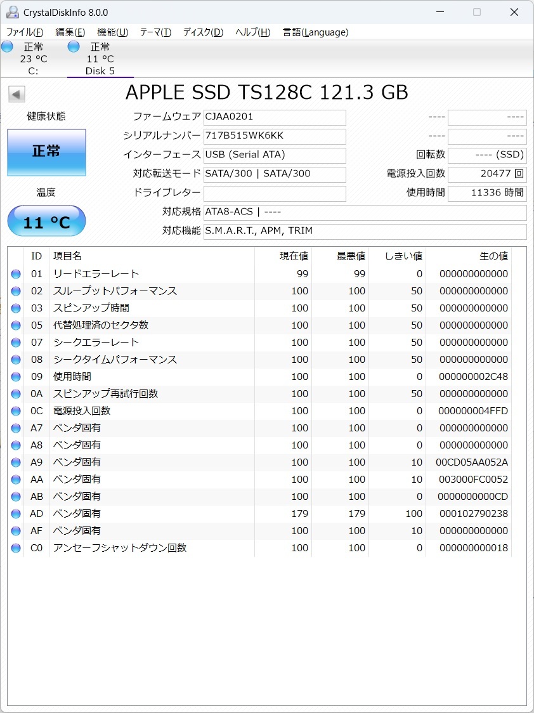Screen dimensions: 534x713
Task: Click the status icon for row 02
Action: coord(16,291)
